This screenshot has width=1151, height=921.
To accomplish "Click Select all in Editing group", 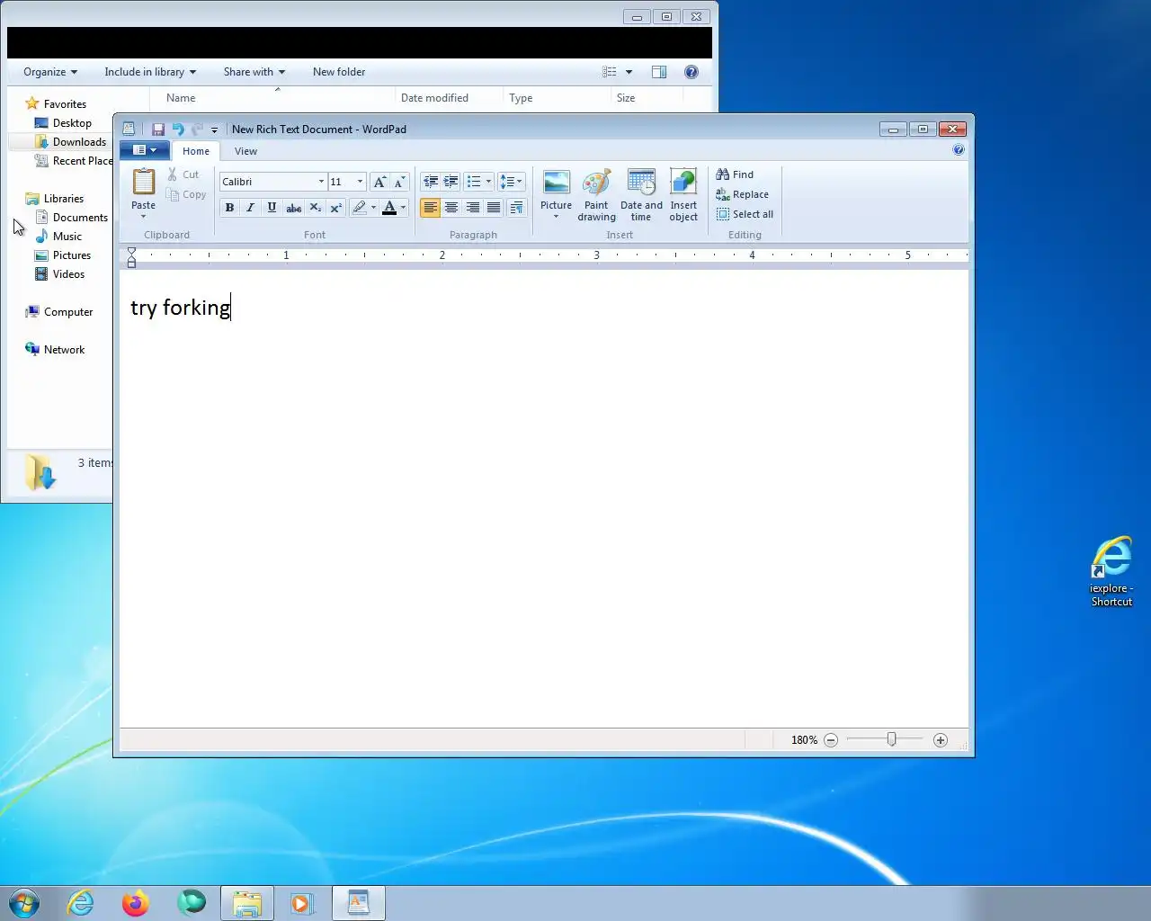I will (745, 214).
